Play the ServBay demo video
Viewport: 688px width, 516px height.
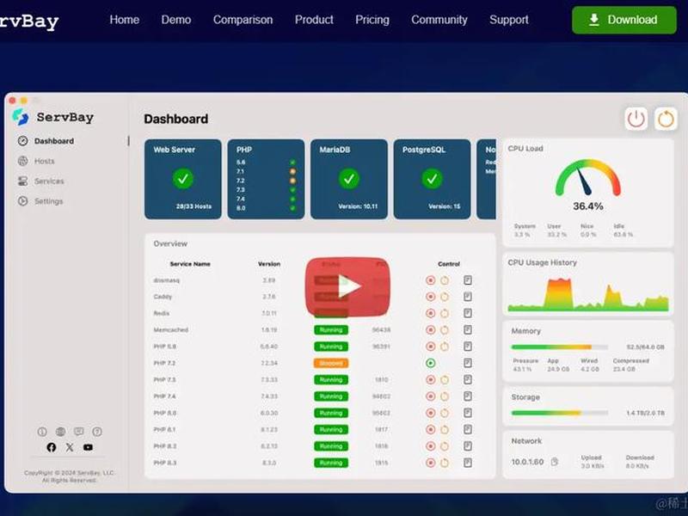pyautogui.click(x=347, y=286)
